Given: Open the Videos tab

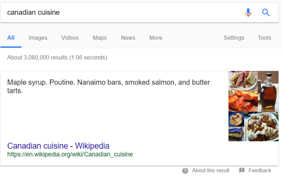Looking at the screenshot, I should tap(70, 38).
